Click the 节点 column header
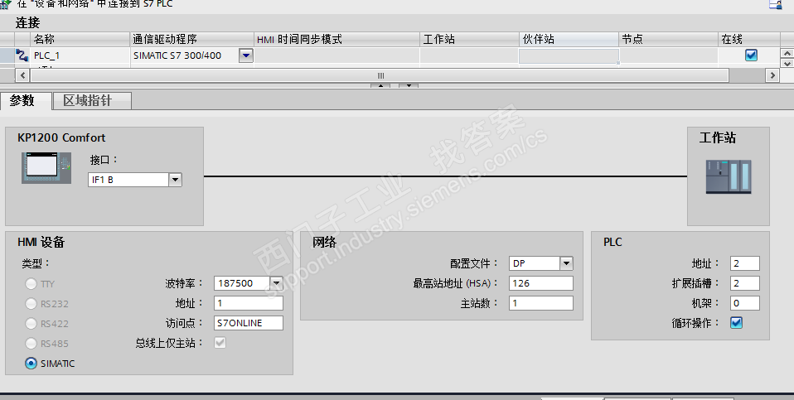This screenshot has width=794, height=400. (668, 39)
